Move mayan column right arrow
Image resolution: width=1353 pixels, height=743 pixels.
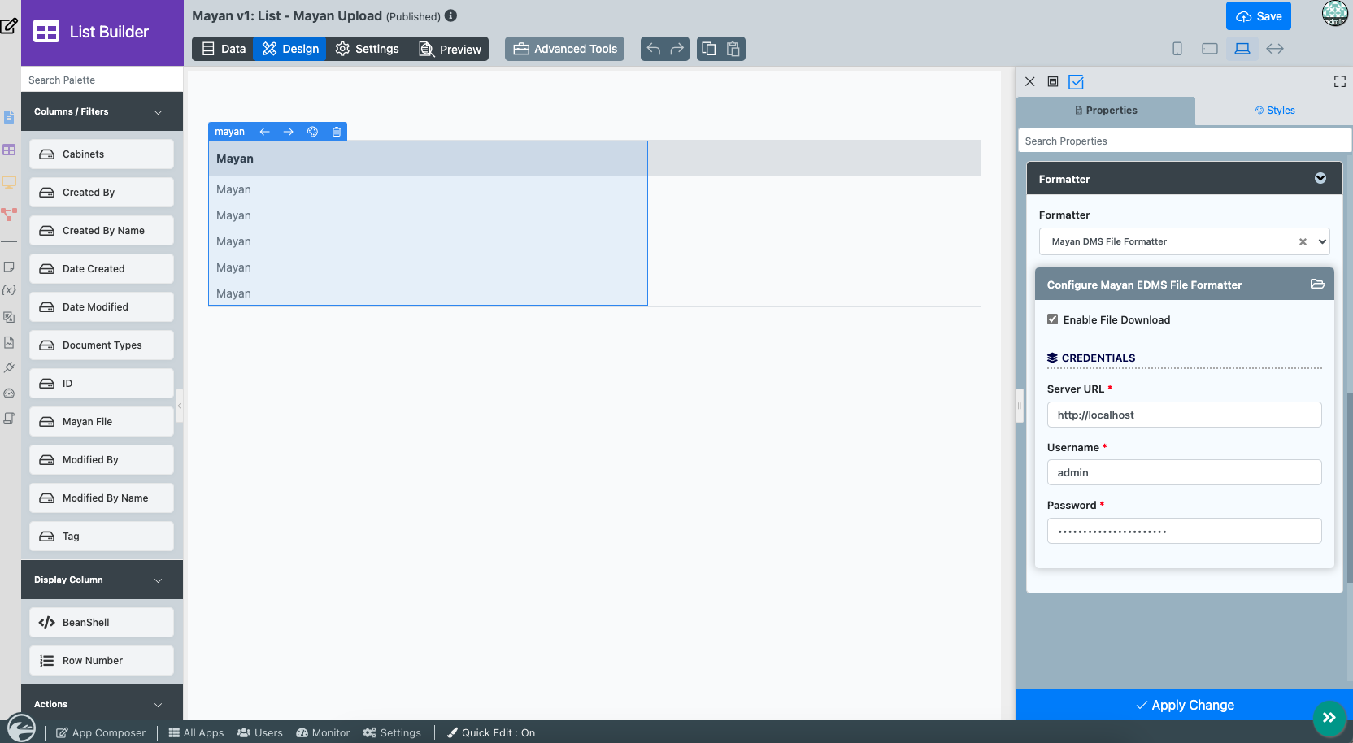click(x=288, y=132)
